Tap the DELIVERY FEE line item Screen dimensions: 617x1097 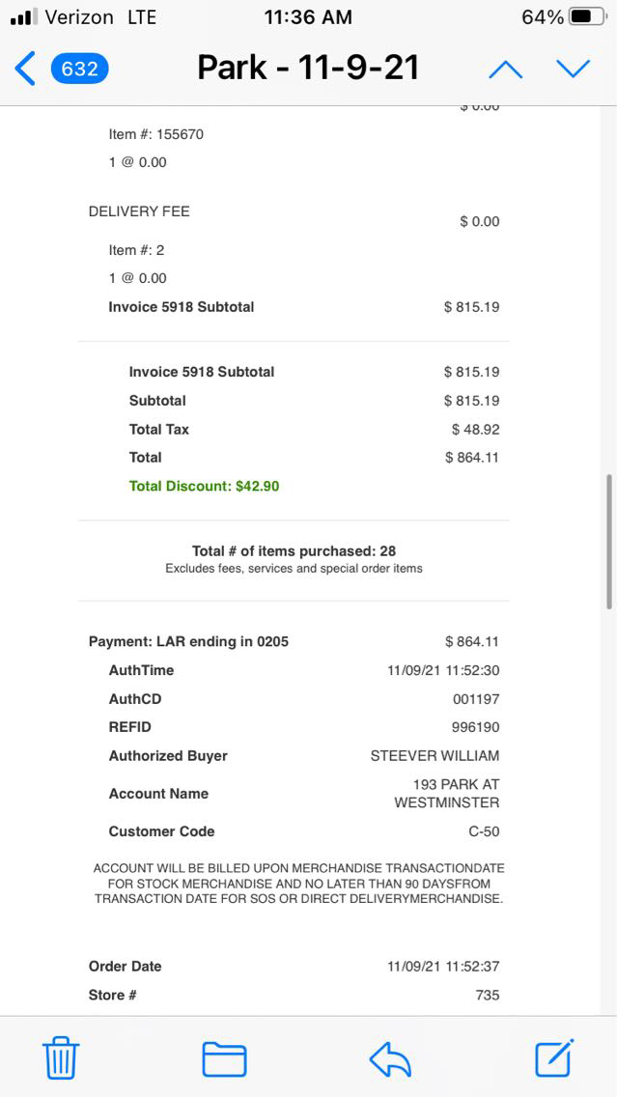[x=139, y=211]
